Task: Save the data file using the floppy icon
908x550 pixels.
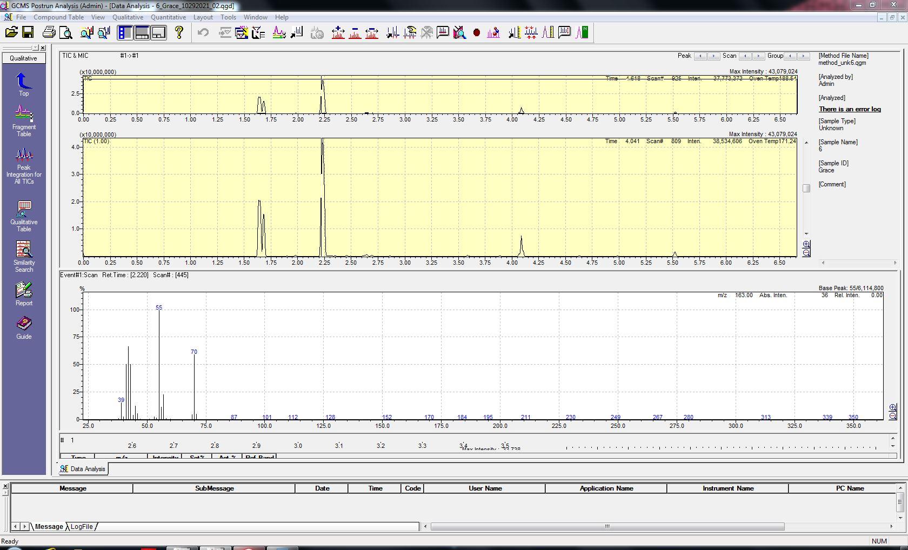Action: tap(28, 32)
